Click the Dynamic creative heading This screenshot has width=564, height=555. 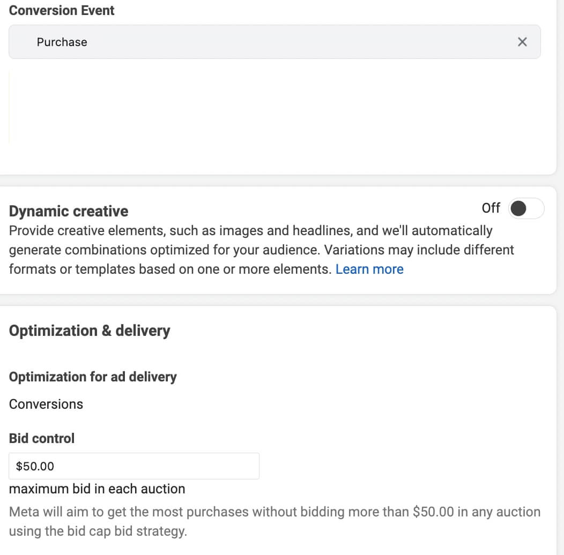[x=68, y=211]
